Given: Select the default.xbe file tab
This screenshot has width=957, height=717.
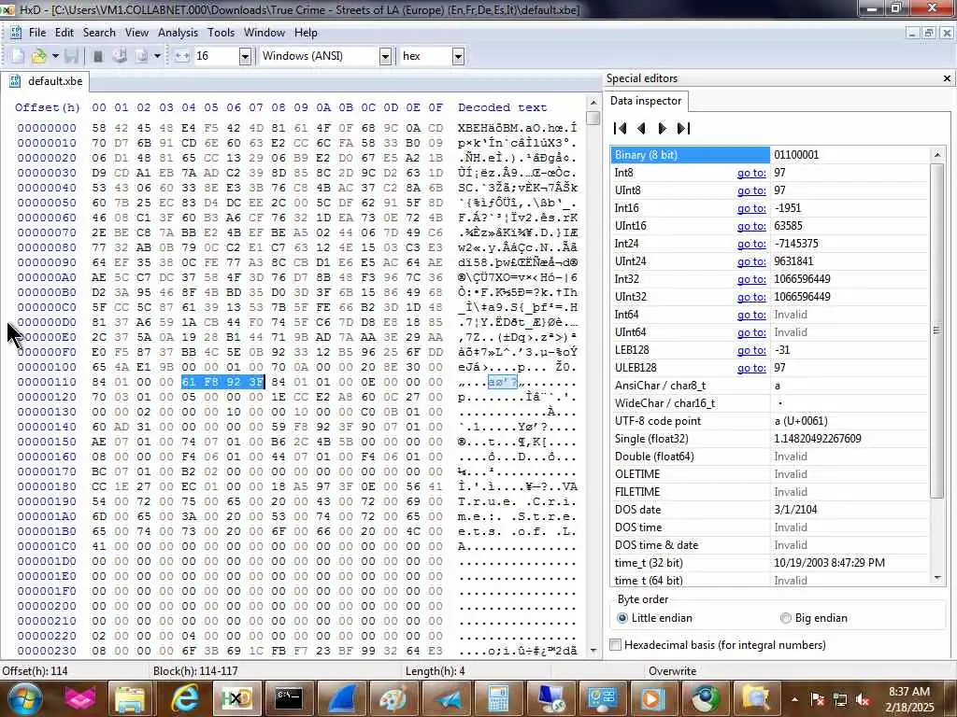Looking at the screenshot, I should [46, 81].
